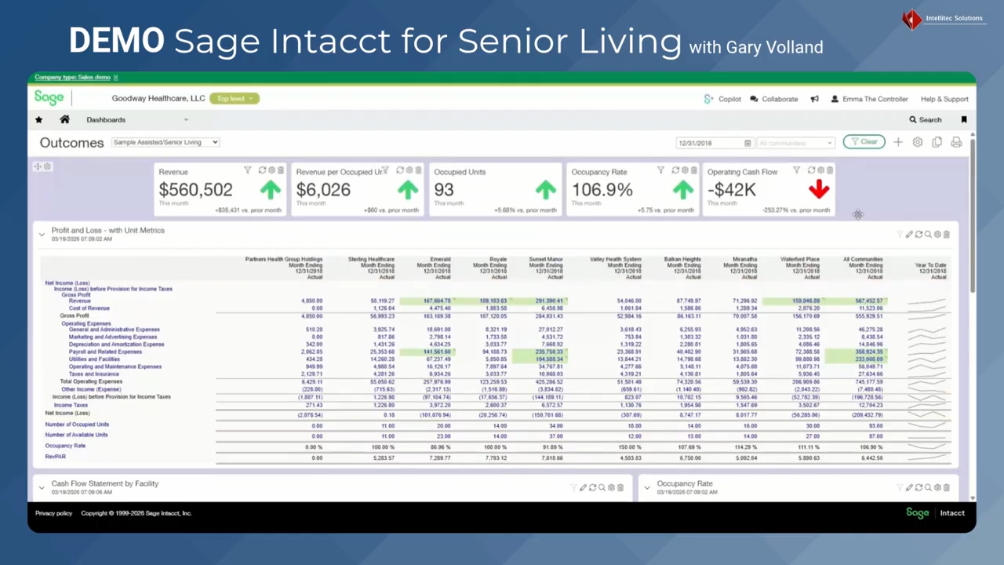The height and width of the screenshot is (565, 1004).
Task: Open the Dashboards menu
Action: coord(106,119)
